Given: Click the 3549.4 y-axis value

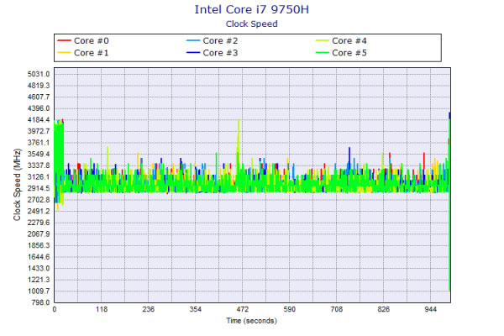Looking at the screenshot, I should point(39,154).
